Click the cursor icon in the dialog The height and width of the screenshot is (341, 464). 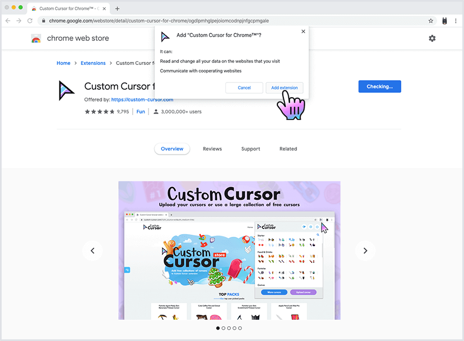click(165, 37)
